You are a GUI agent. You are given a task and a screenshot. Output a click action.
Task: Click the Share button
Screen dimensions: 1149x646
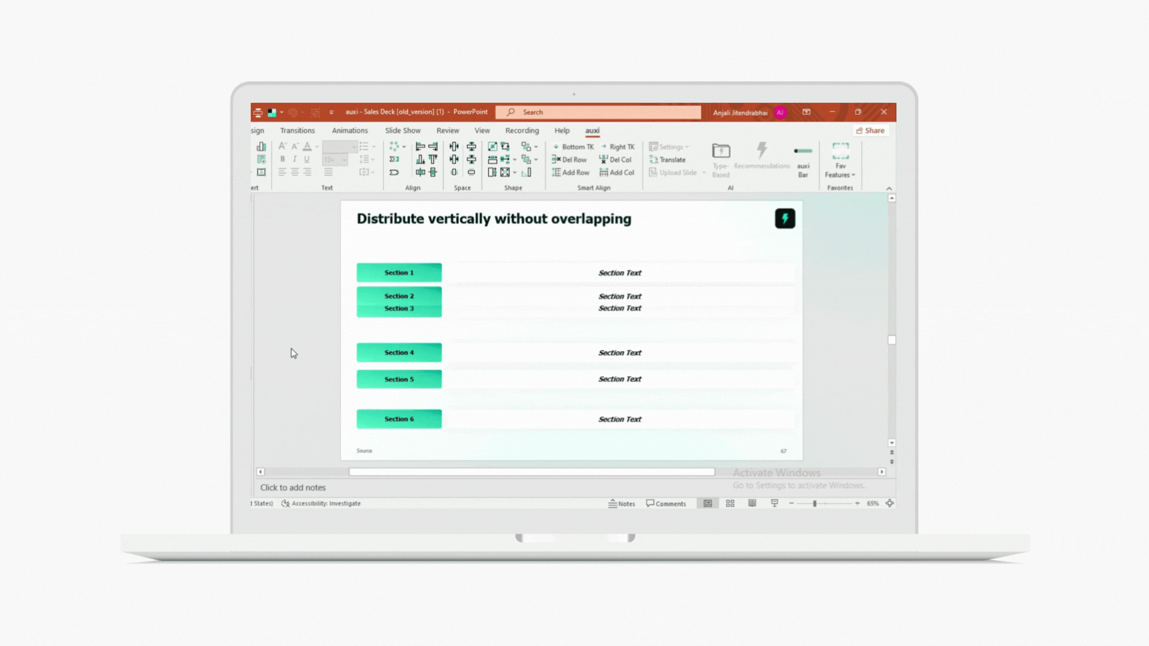[870, 130]
